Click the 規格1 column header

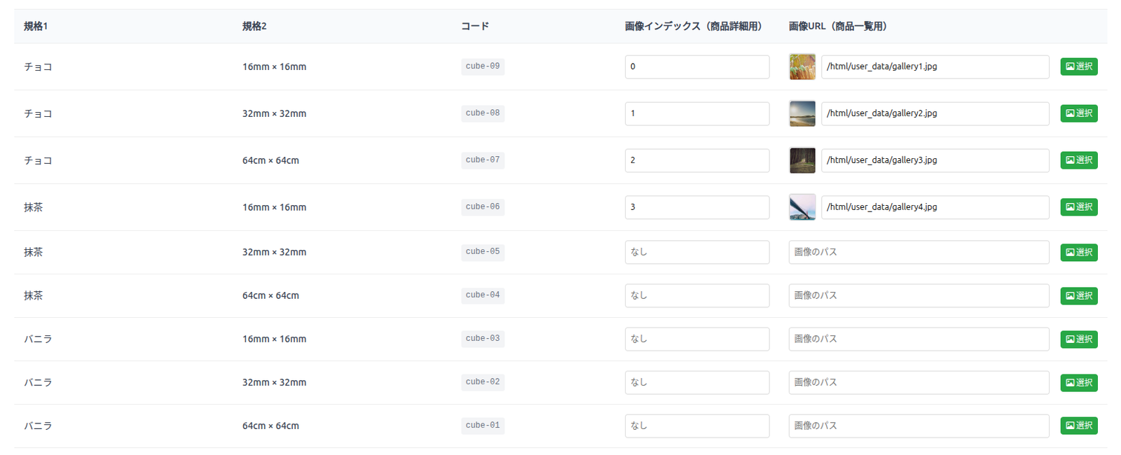[x=36, y=27]
